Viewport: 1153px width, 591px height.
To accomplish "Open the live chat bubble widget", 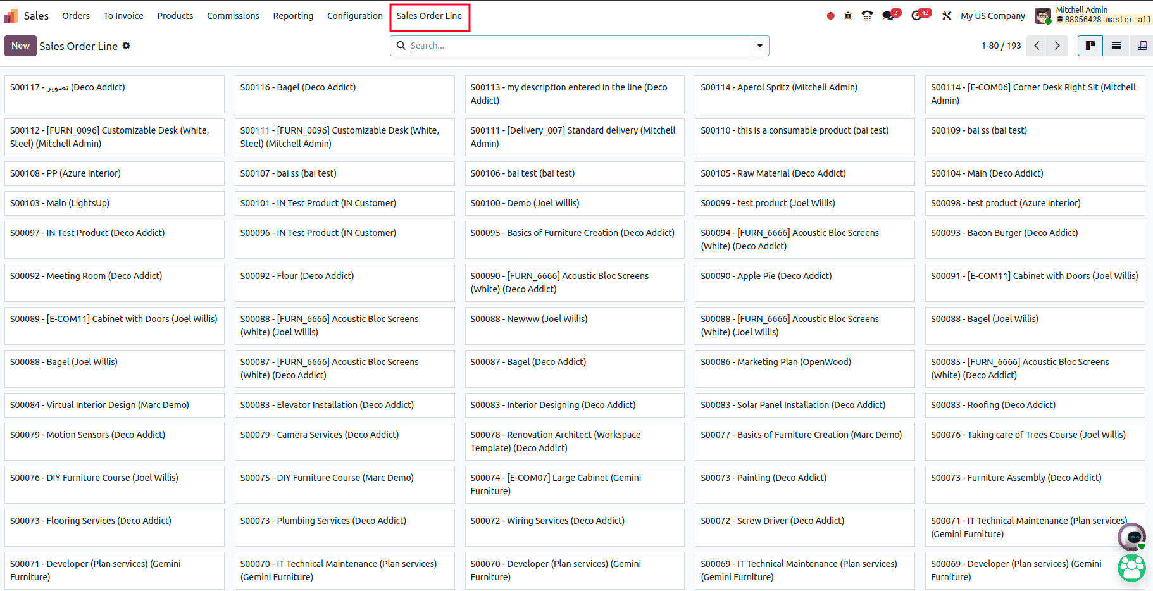I will 1132,537.
